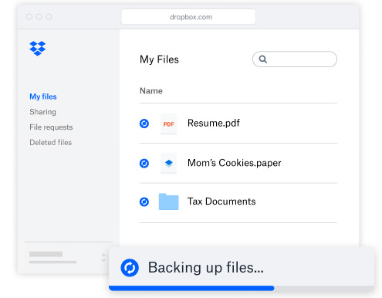Click the backup progress bar
382x298 pixels.
[242, 288]
